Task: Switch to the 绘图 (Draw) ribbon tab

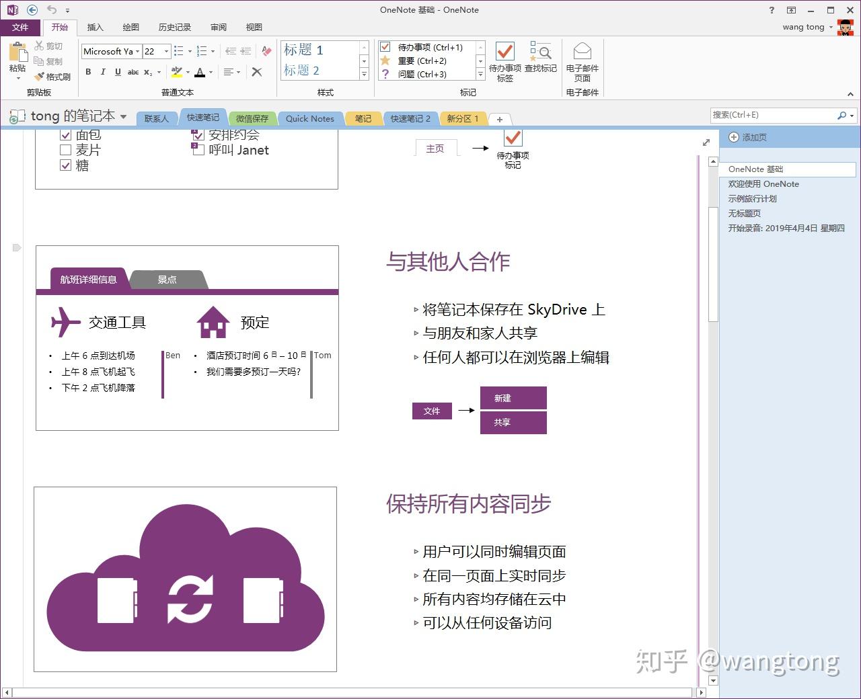Action: point(131,27)
